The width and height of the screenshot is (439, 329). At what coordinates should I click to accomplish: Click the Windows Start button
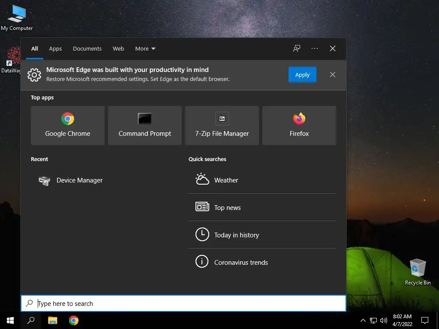(x=10, y=320)
